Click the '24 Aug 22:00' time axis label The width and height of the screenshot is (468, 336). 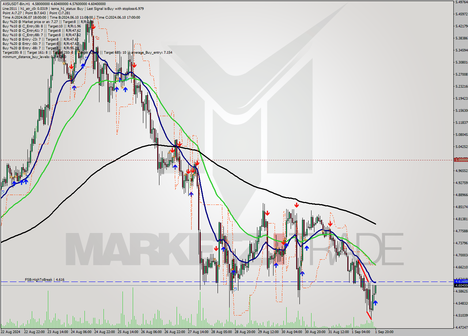(104, 332)
